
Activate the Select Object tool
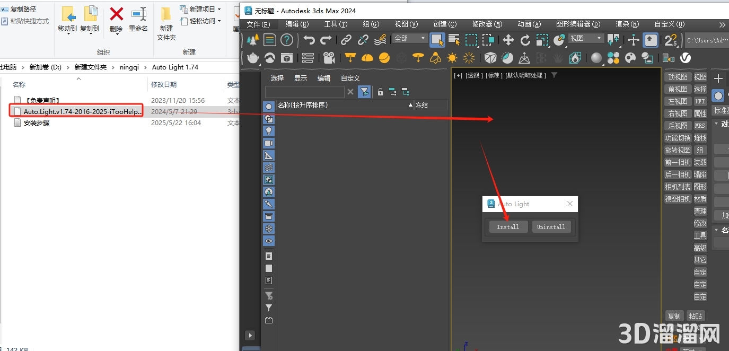pyautogui.click(x=437, y=40)
